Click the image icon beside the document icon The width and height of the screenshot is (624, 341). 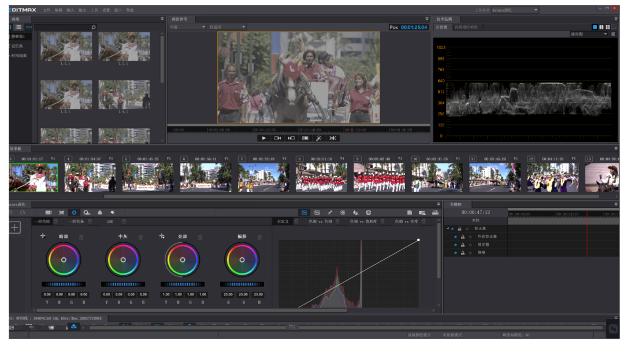click(422, 213)
